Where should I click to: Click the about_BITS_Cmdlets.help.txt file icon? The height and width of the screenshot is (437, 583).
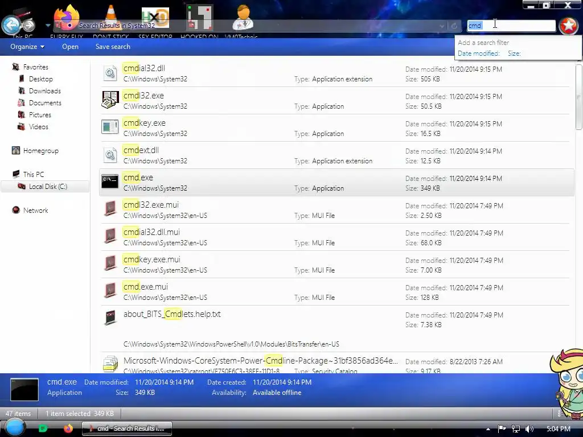point(110,318)
